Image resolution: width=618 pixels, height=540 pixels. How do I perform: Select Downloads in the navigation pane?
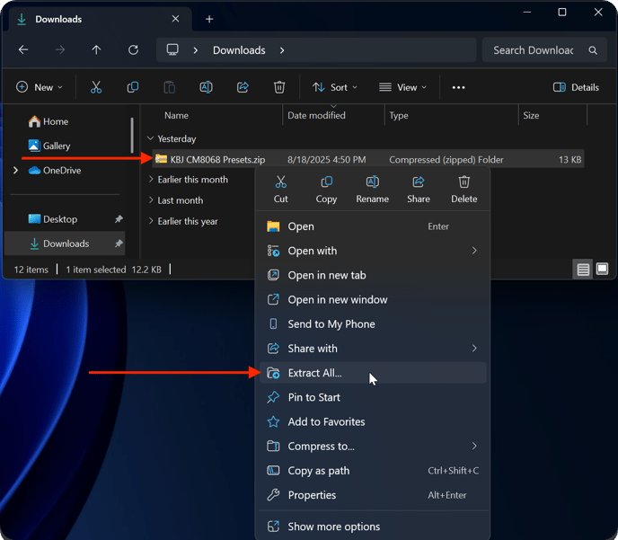[x=65, y=243]
